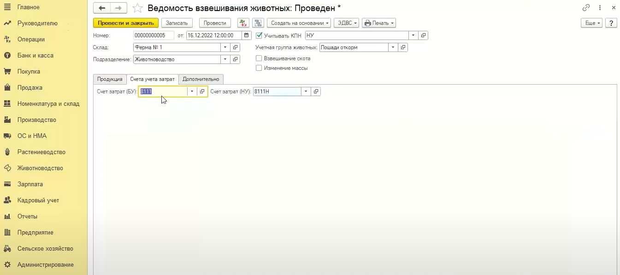
Task: Enable Взвешивание скота checkbox
Action: pos(259,58)
